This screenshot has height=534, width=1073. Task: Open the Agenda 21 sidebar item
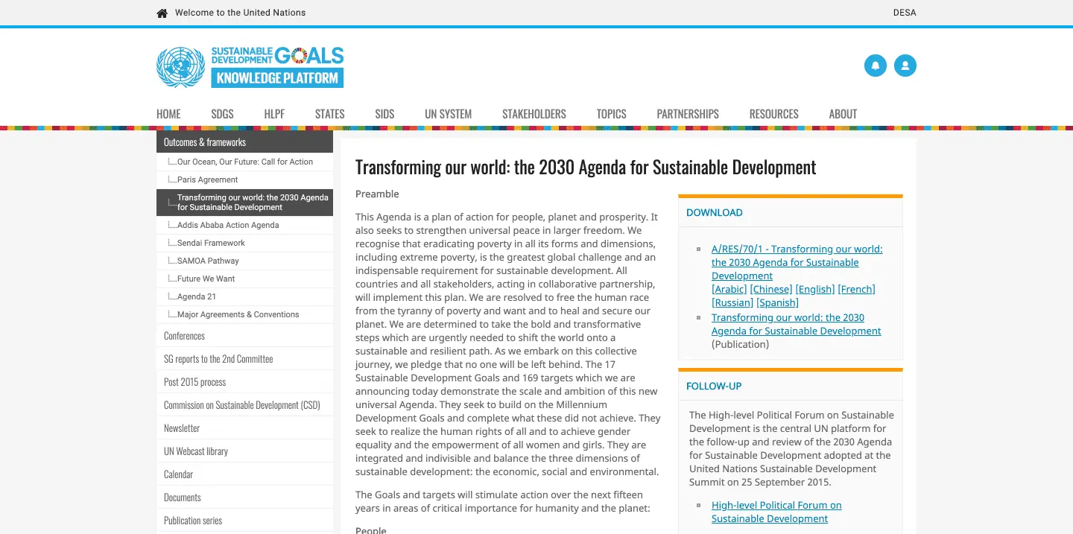[244, 296]
